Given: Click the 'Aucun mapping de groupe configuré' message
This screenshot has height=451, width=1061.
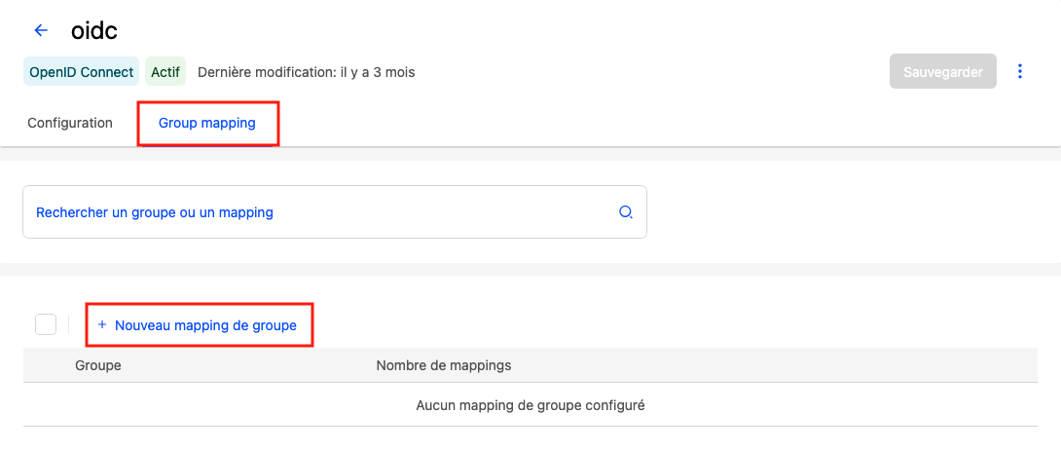Looking at the screenshot, I should pyautogui.click(x=530, y=405).
